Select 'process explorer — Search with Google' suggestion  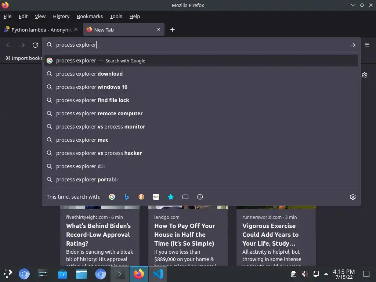[x=201, y=61]
